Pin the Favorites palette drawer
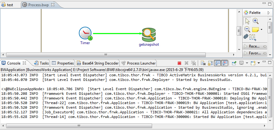This screenshot has width=274, height=130. pos(264,53)
